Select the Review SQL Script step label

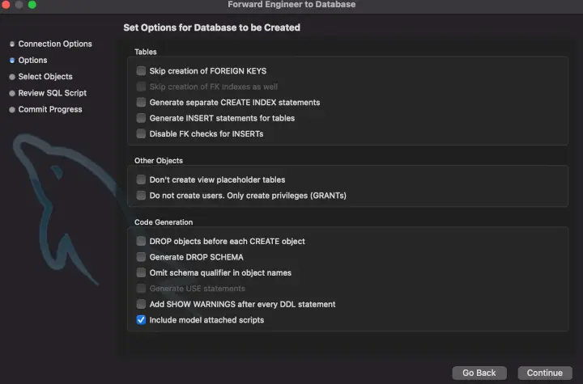pyautogui.click(x=52, y=93)
